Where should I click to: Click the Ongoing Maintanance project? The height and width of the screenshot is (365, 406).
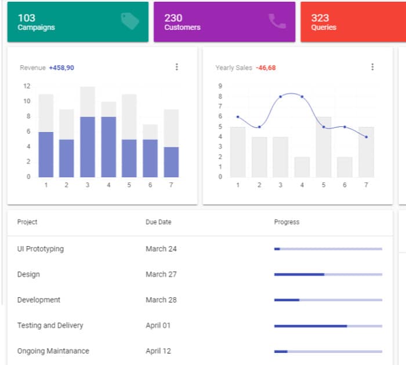[x=53, y=351]
